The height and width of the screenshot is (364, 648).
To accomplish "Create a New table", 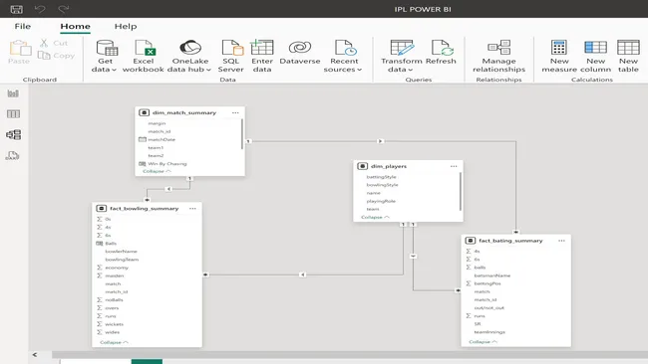I will click(628, 57).
